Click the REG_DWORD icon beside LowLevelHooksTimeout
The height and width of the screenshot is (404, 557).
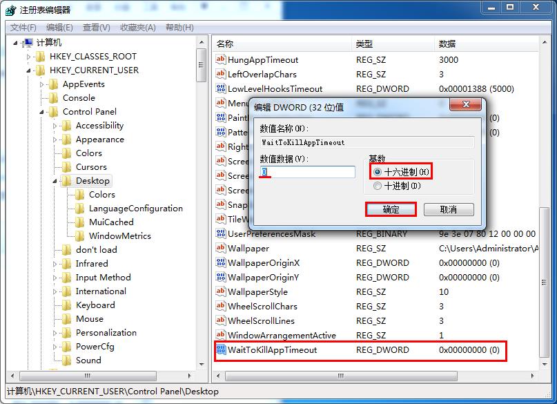[222, 88]
